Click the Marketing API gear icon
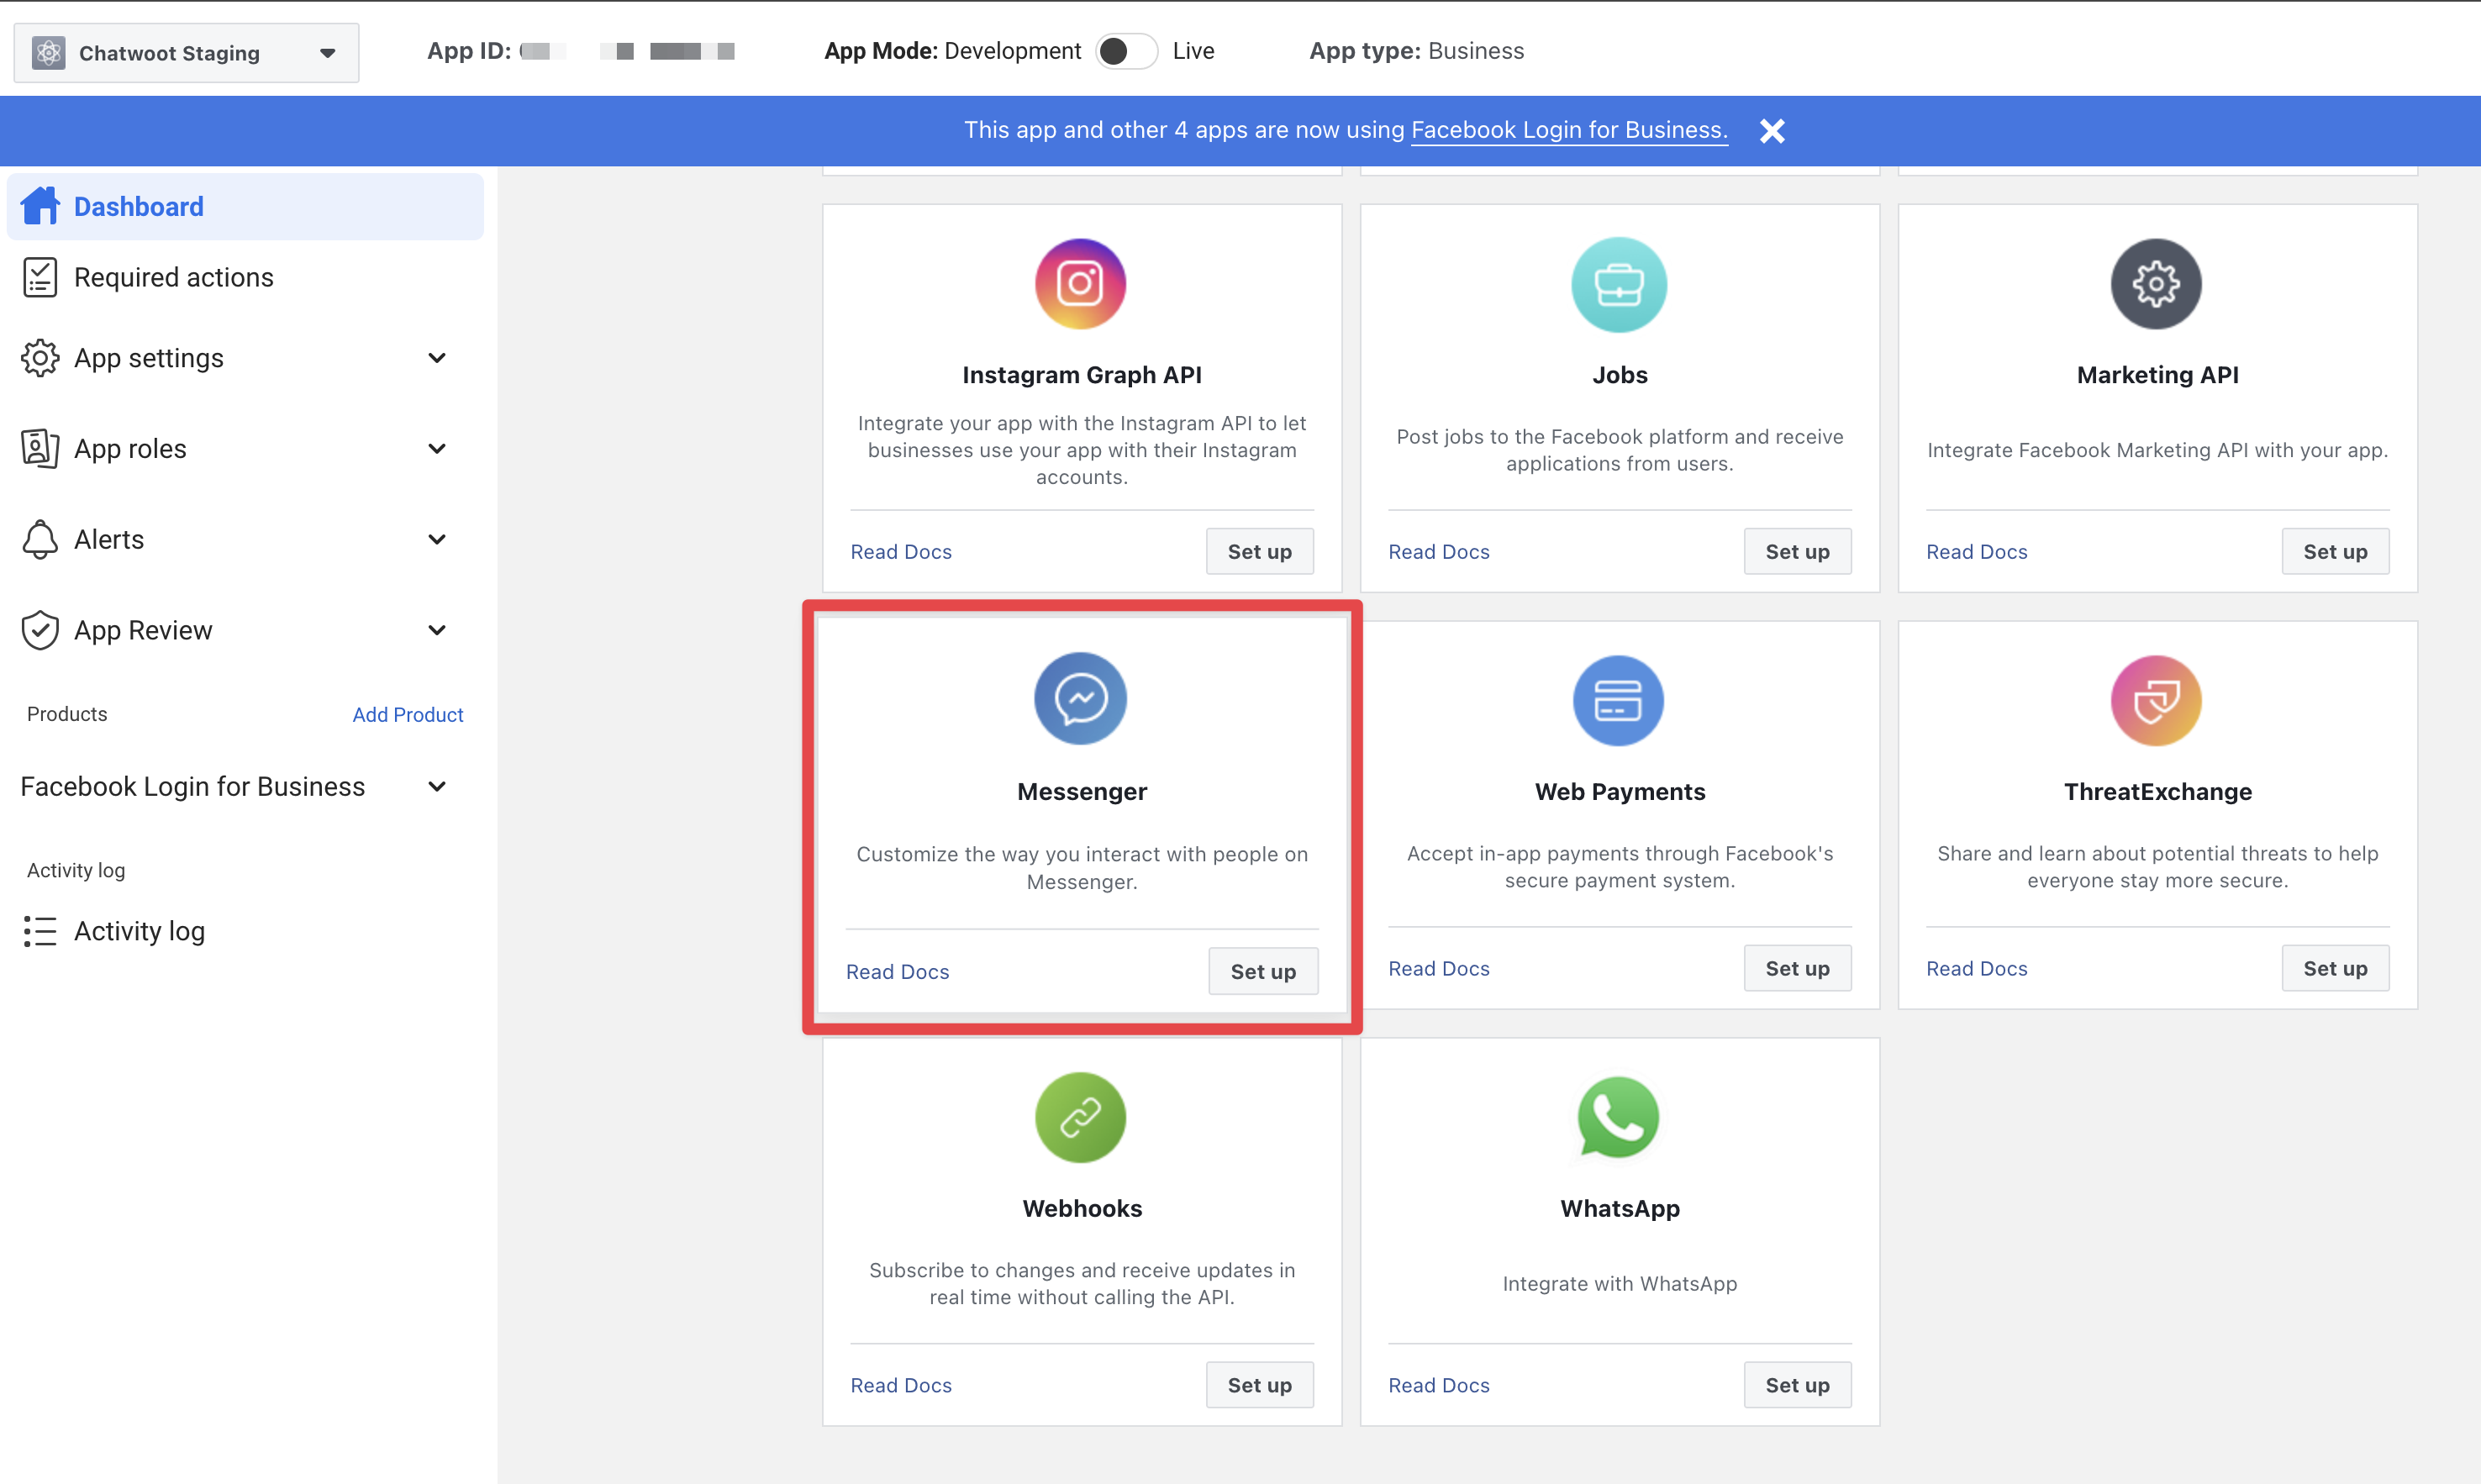The height and width of the screenshot is (1484, 2481). click(2156, 284)
